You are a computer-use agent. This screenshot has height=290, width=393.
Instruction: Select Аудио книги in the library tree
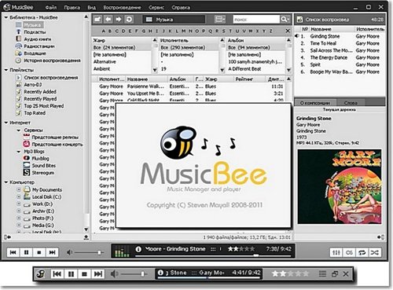pos(38,39)
